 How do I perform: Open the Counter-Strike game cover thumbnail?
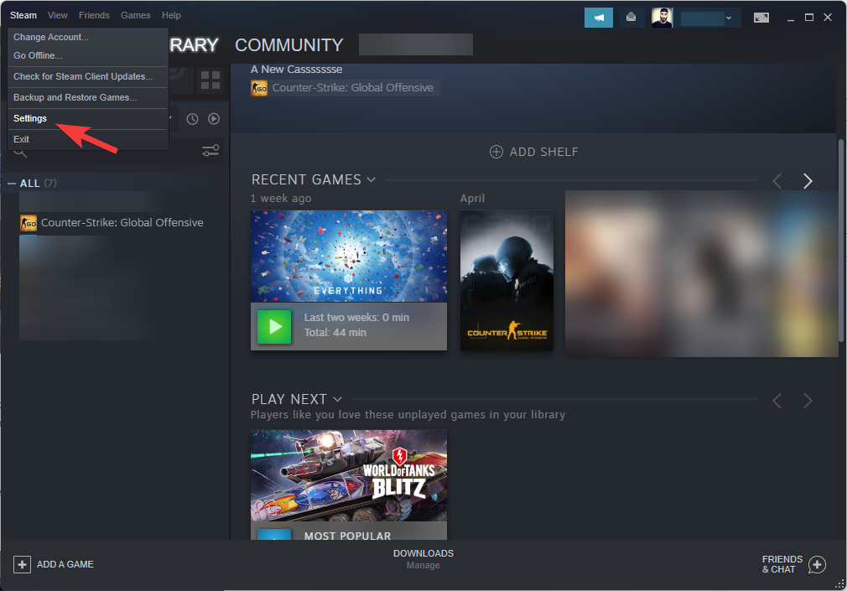(507, 280)
